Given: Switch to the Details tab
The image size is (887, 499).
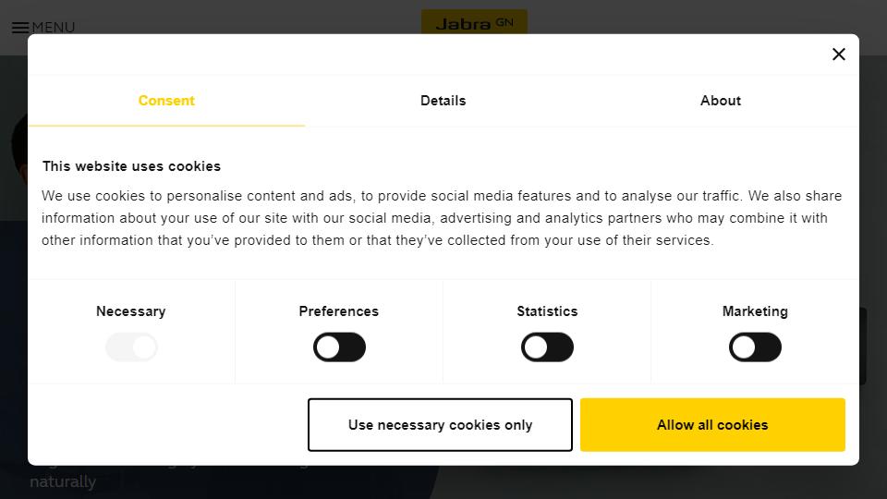Looking at the screenshot, I should tap(443, 101).
